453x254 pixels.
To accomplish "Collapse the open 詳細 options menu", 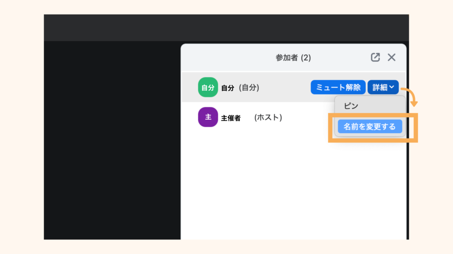I will 383,87.
